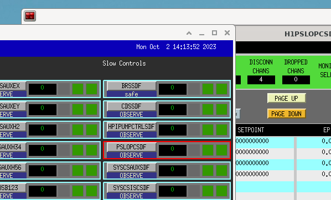Click last green indicator in CDSSDF row

tap(221, 110)
